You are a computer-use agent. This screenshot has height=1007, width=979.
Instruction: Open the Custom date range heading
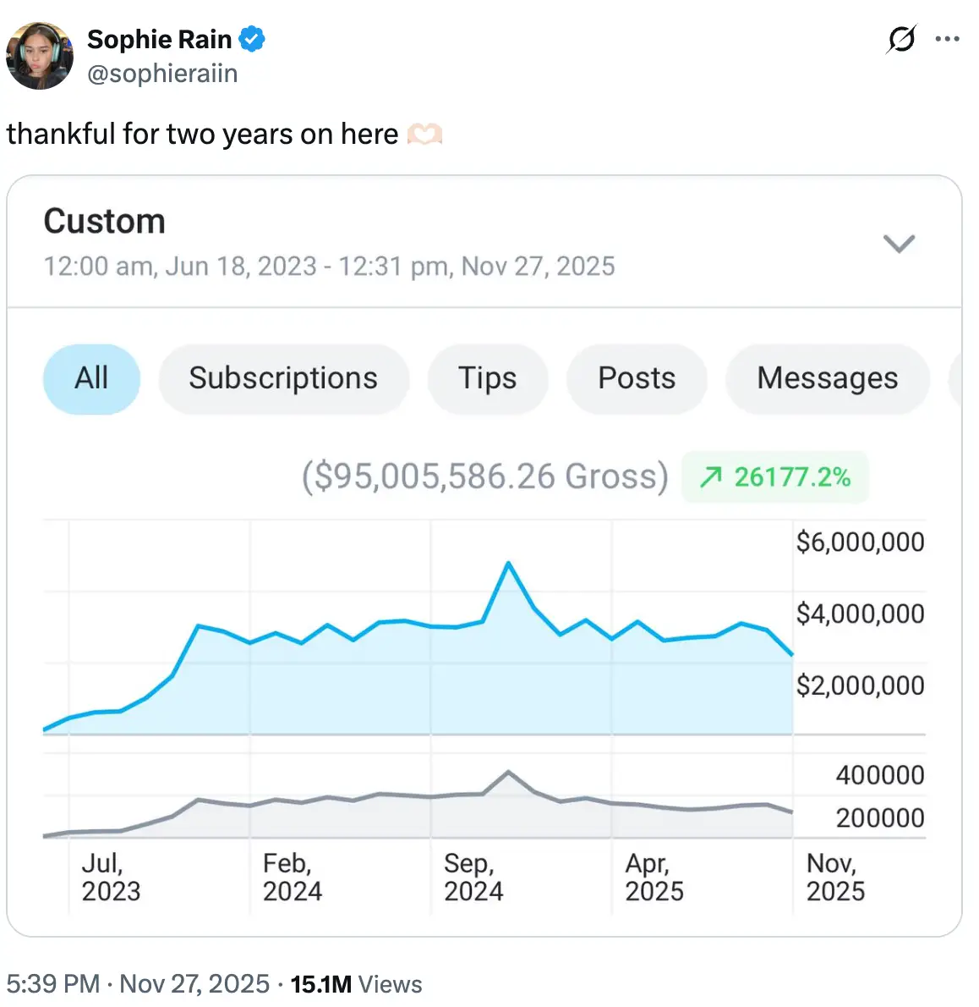click(x=104, y=222)
